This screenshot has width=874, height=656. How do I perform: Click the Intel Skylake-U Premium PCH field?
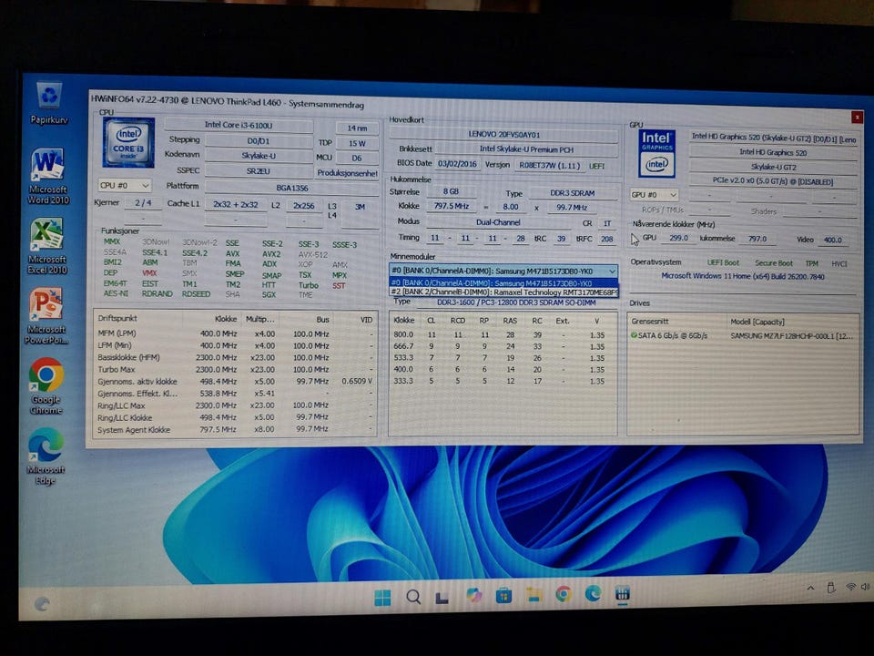pyautogui.click(x=526, y=149)
